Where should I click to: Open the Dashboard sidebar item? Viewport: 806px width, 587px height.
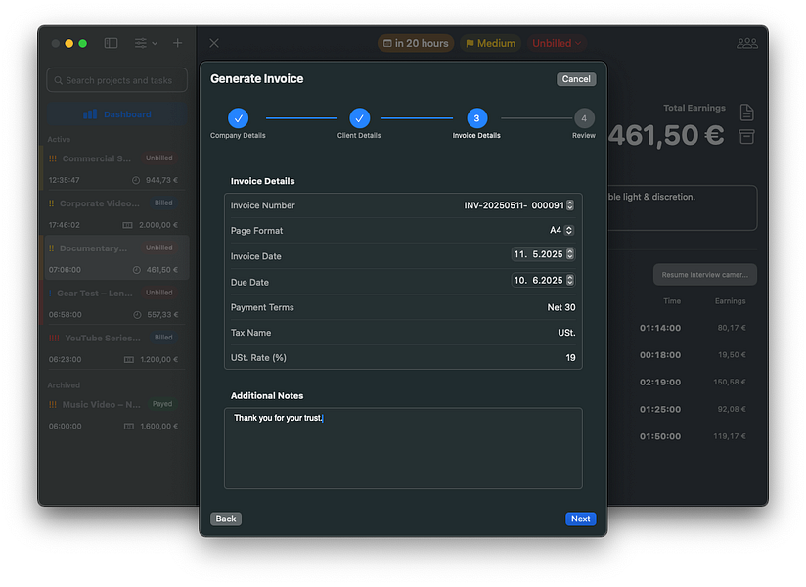[x=117, y=114]
